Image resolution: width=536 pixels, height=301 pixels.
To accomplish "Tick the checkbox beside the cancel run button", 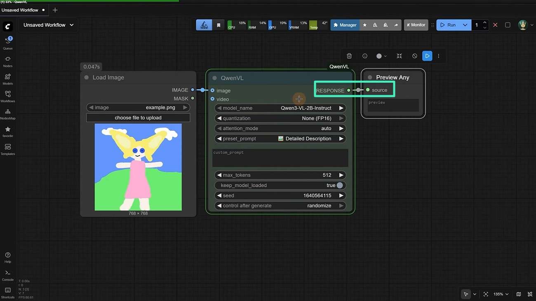I will pyautogui.click(x=508, y=25).
